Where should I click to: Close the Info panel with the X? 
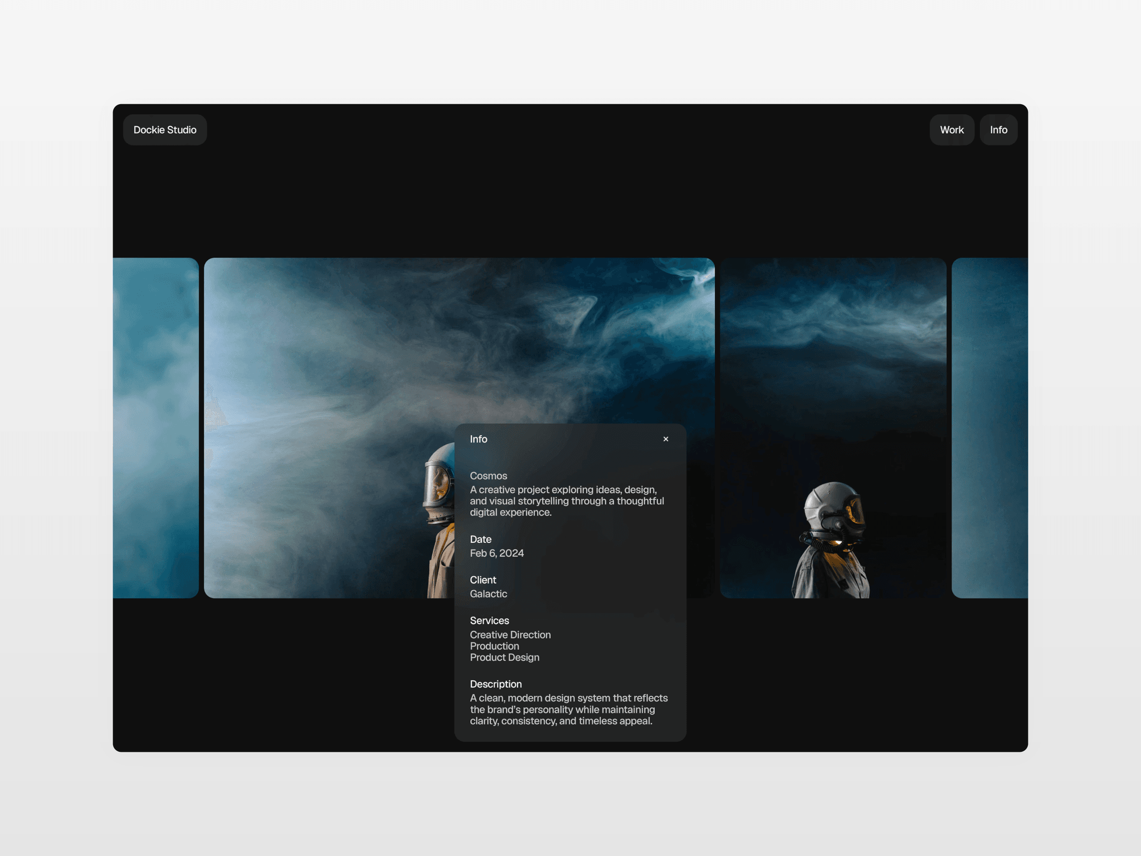click(x=665, y=439)
